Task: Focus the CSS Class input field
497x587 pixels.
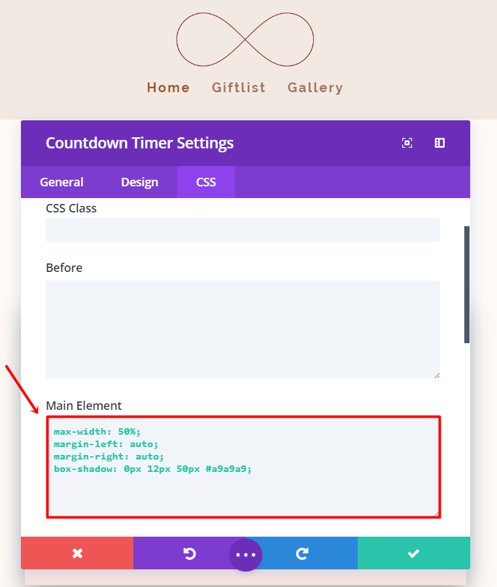Action: 243,230
